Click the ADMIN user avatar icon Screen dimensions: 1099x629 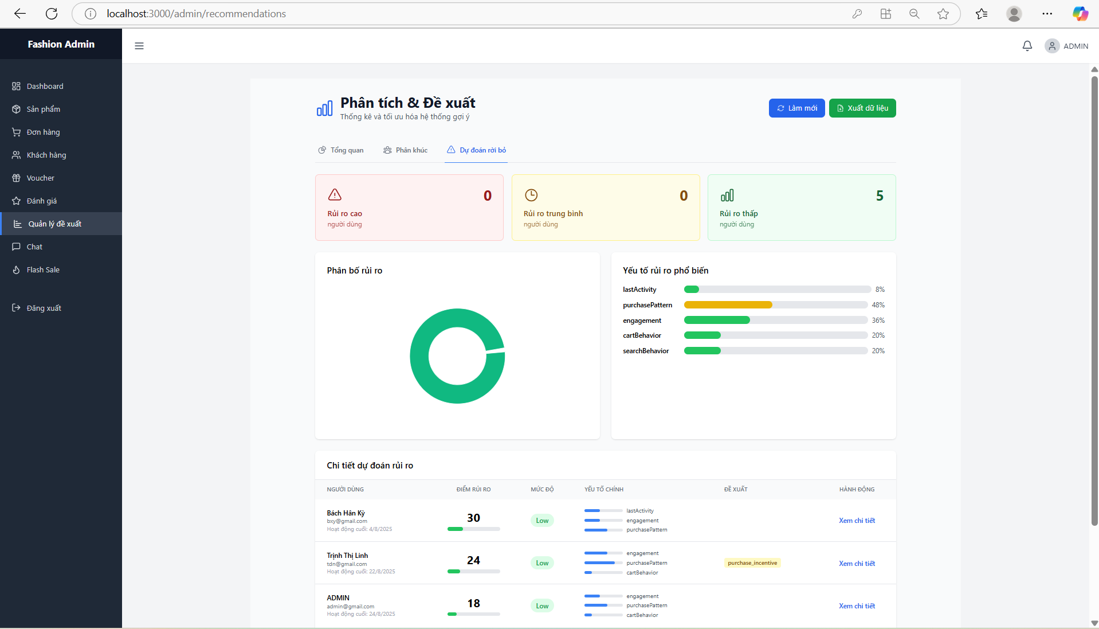(x=1052, y=46)
